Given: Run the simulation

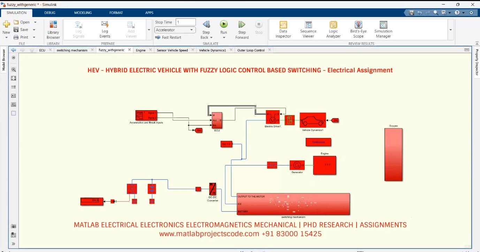Looking at the screenshot, I should (223, 28).
